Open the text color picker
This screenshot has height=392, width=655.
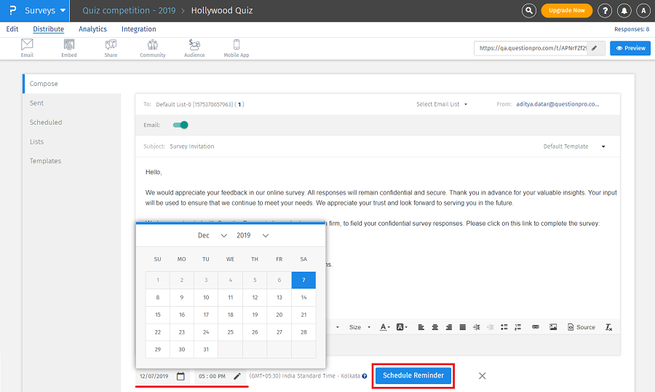click(385, 327)
